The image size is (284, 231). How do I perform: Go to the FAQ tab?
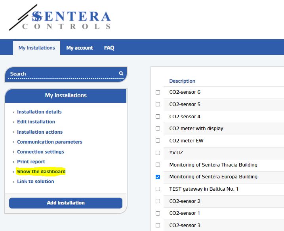[109, 48]
